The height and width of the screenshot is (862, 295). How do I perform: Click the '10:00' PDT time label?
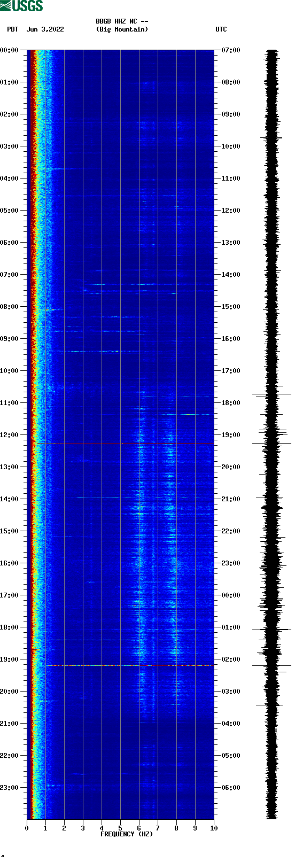coord(10,371)
